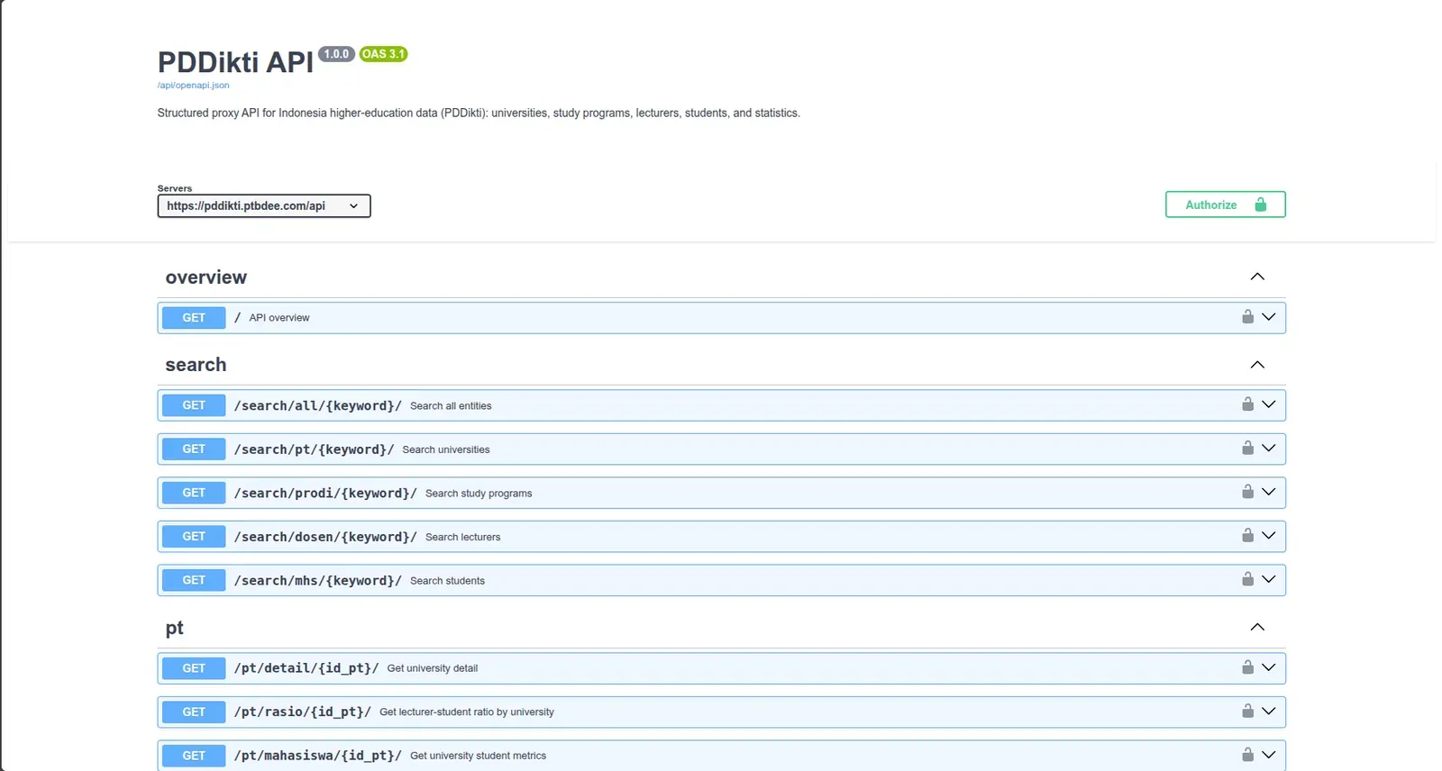Image resolution: width=1442 pixels, height=771 pixels.
Task: Expand the Search all entities chevron
Action: point(1269,404)
